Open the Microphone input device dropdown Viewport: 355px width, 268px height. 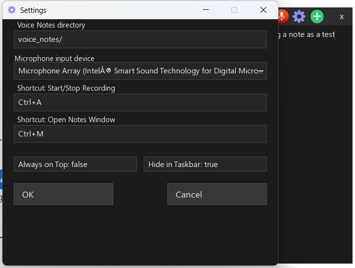coord(140,71)
